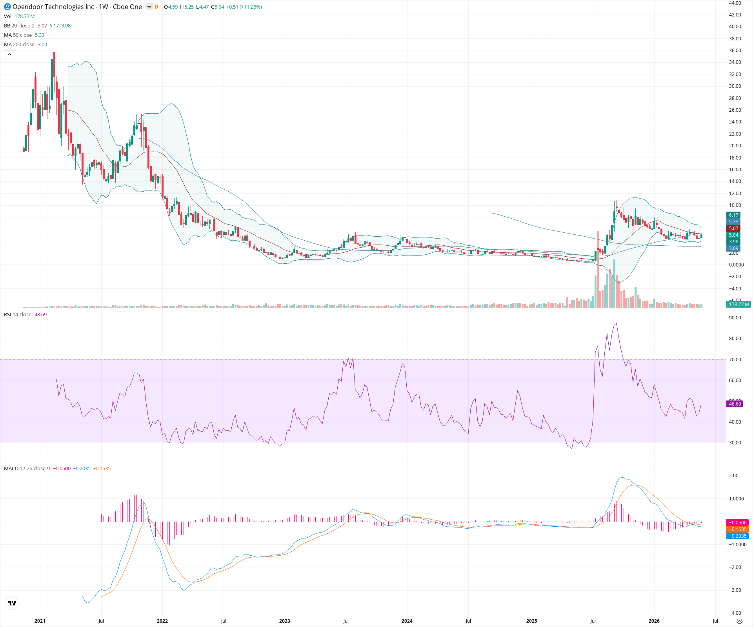The height and width of the screenshot is (627, 753).
Task: Click the open price value O4.59
Action: click(x=171, y=7)
